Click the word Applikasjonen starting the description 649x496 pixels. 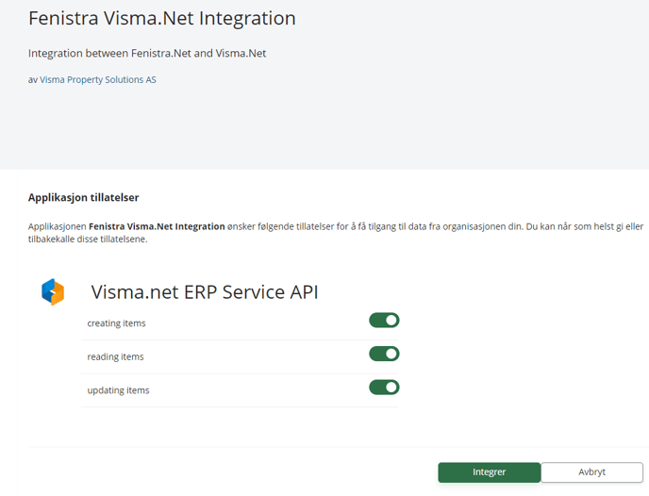point(58,226)
